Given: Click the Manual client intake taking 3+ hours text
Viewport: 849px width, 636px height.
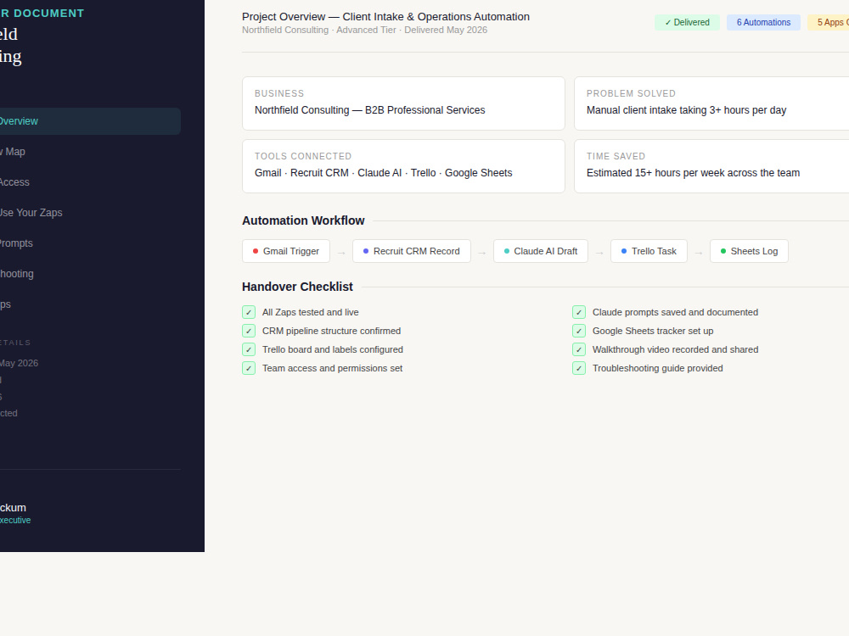Looking at the screenshot, I should 686,110.
